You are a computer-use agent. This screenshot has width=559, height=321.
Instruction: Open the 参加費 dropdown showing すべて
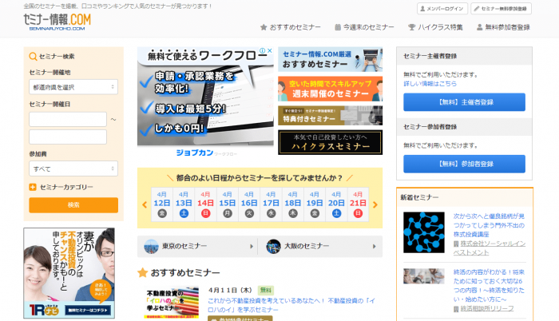point(73,168)
